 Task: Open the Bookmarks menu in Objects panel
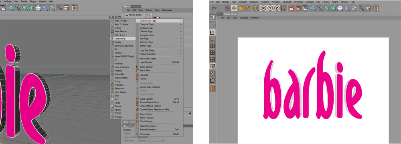point(167,10)
